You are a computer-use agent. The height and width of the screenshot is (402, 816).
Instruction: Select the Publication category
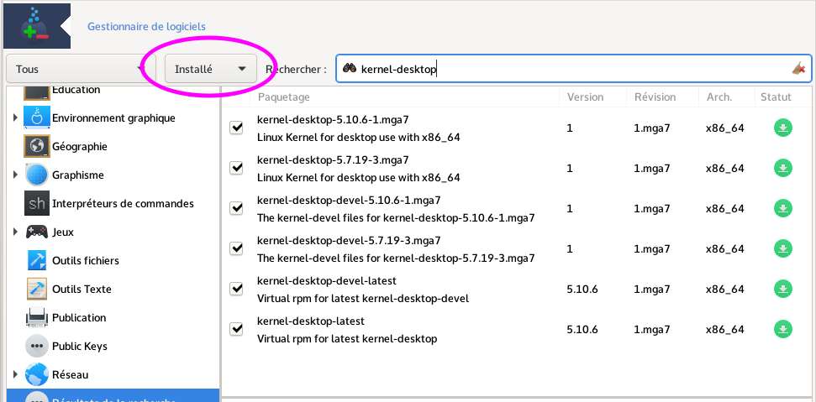coord(79,317)
